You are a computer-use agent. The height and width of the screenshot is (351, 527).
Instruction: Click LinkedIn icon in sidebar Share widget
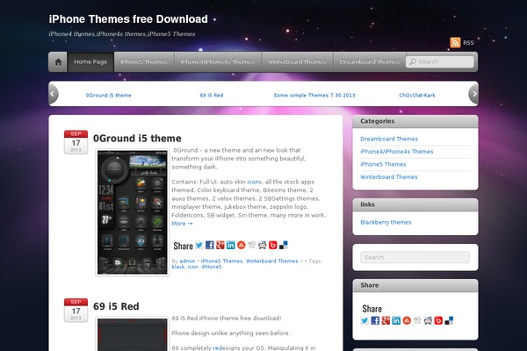coord(396,320)
